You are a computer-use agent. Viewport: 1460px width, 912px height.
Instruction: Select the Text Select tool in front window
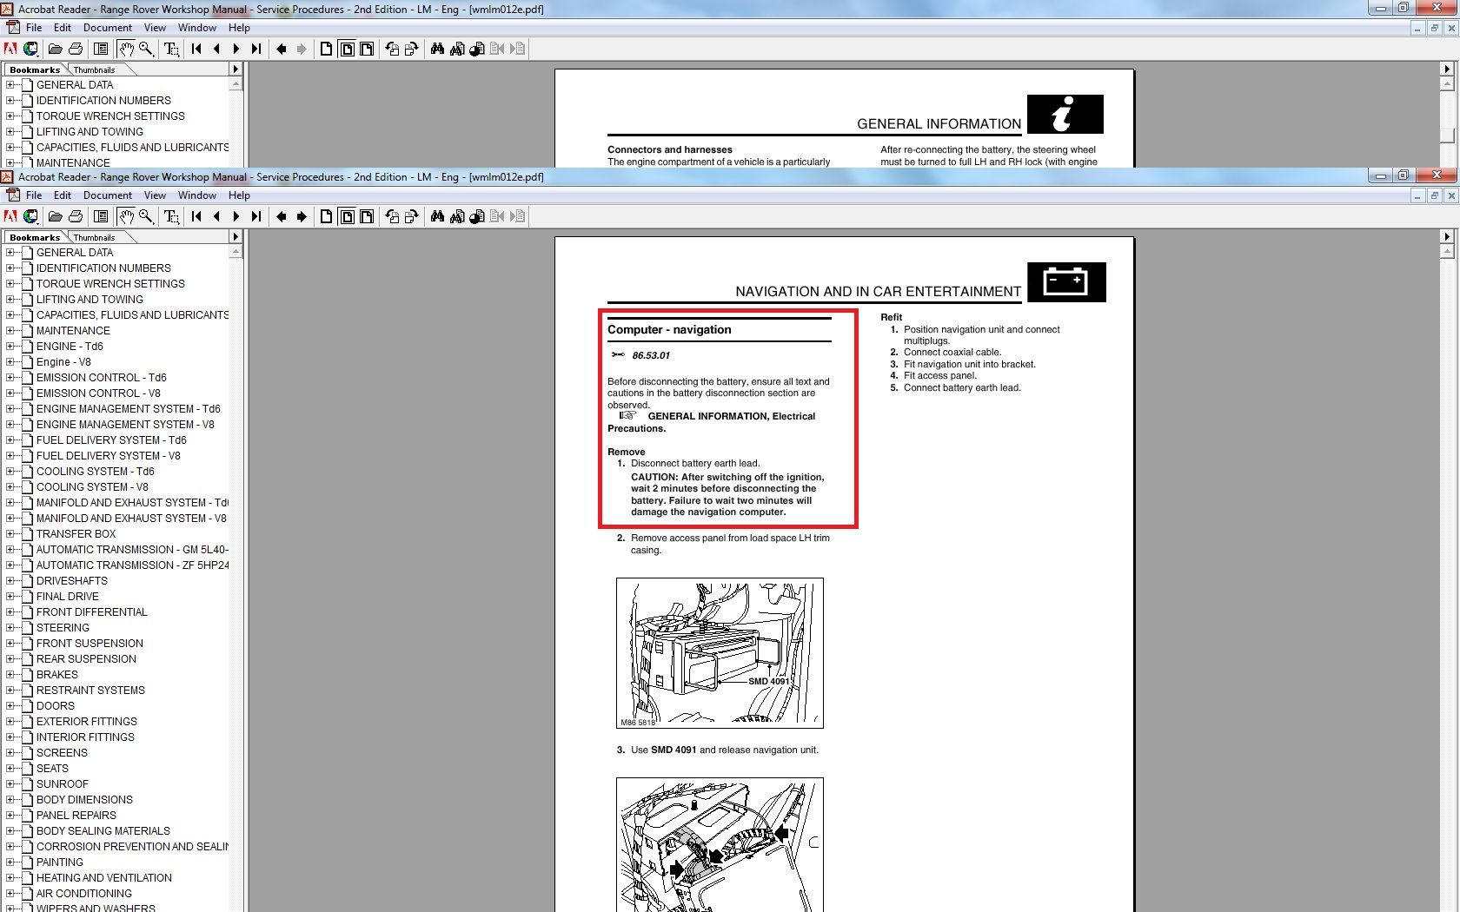coord(171,216)
